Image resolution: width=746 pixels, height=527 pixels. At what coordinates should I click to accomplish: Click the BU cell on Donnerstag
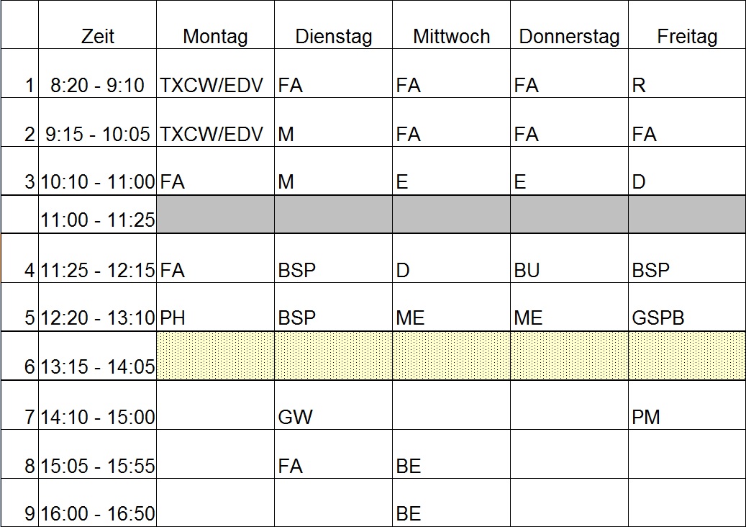tap(570, 258)
